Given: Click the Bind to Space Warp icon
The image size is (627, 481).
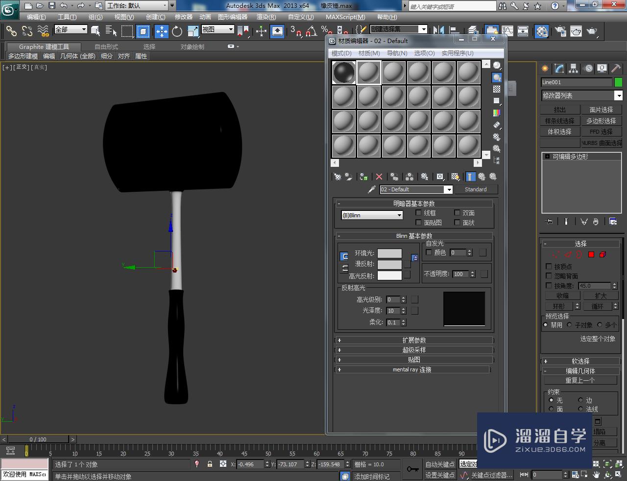Looking at the screenshot, I should [43, 31].
